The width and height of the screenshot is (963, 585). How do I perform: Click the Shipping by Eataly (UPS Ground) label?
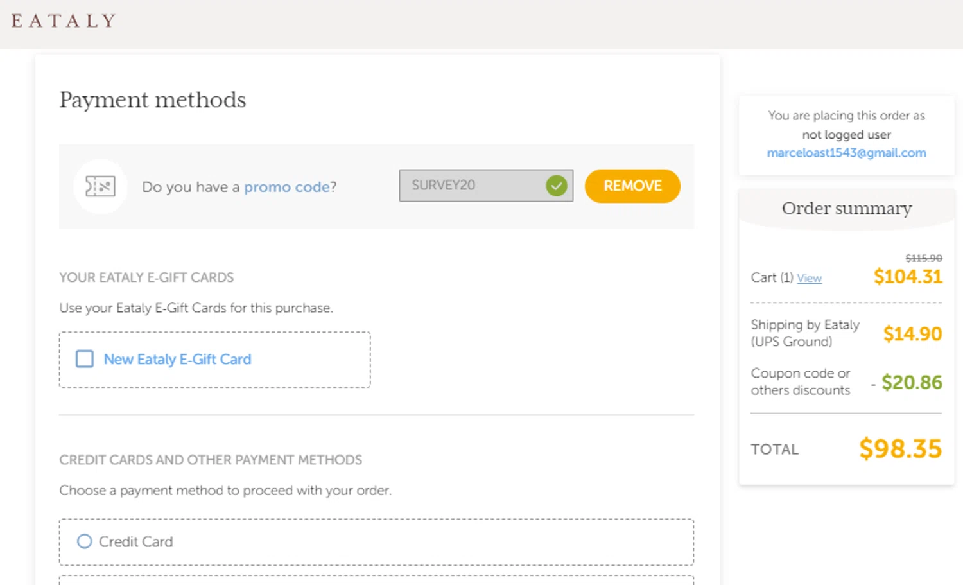coord(805,333)
